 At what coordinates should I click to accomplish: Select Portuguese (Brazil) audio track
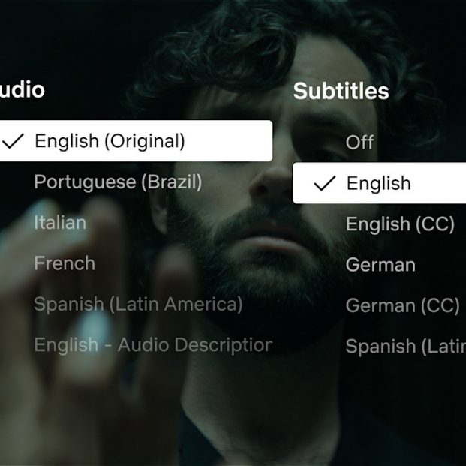point(118,182)
